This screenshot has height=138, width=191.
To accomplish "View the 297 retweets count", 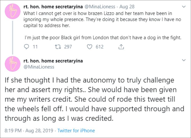I will click(x=68, y=47).
